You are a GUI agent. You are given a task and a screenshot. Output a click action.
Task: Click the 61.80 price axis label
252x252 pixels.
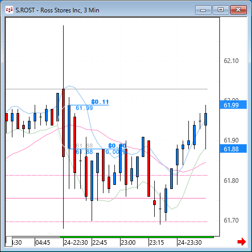(x=231, y=181)
